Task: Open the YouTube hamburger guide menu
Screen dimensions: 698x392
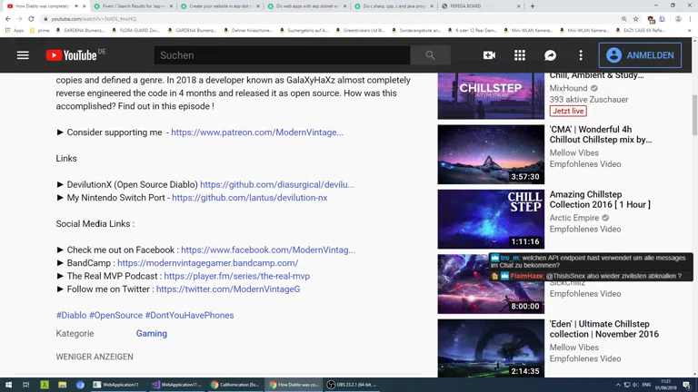Action: point(23,55)
